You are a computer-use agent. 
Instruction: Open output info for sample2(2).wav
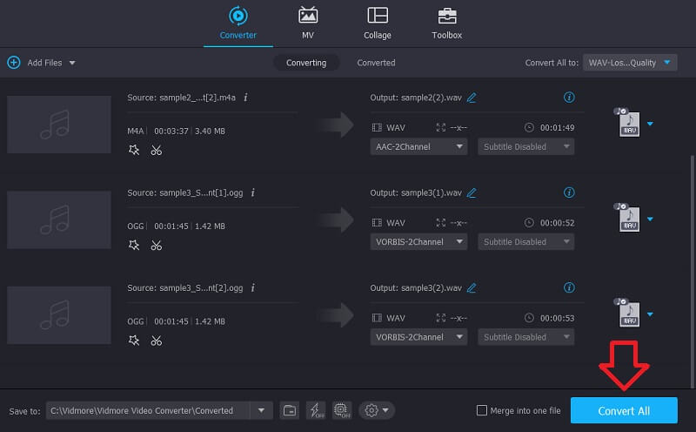coord(569,98)
